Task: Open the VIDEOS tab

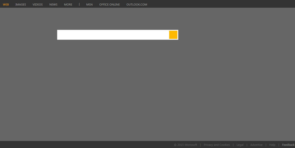Action: (x=38, y=5)
